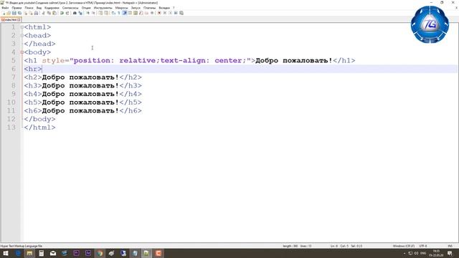
Task: Toggle show all characters icon
Action: coord(119,13)
